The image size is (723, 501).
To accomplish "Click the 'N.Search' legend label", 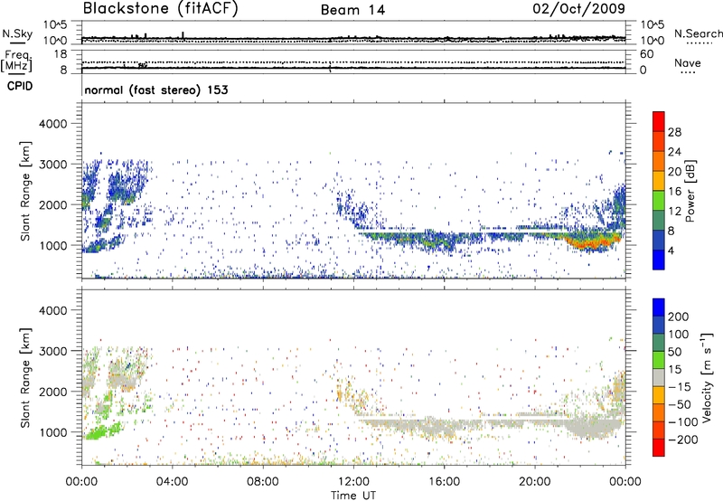I will [698, 33].
